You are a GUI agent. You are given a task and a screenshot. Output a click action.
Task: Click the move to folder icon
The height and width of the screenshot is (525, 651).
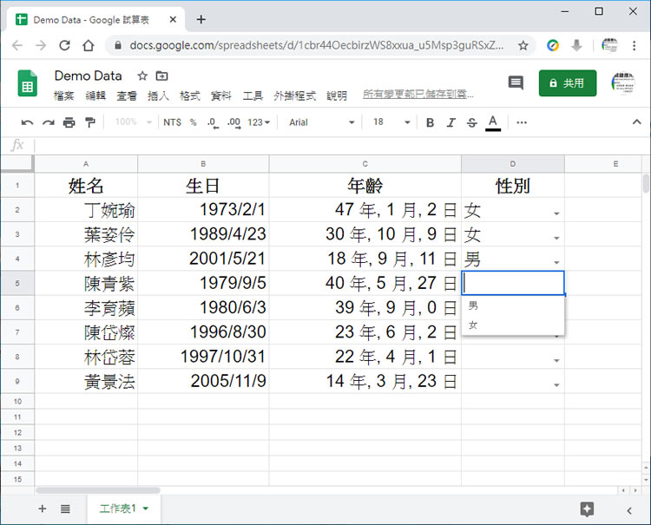pos(161,76)
